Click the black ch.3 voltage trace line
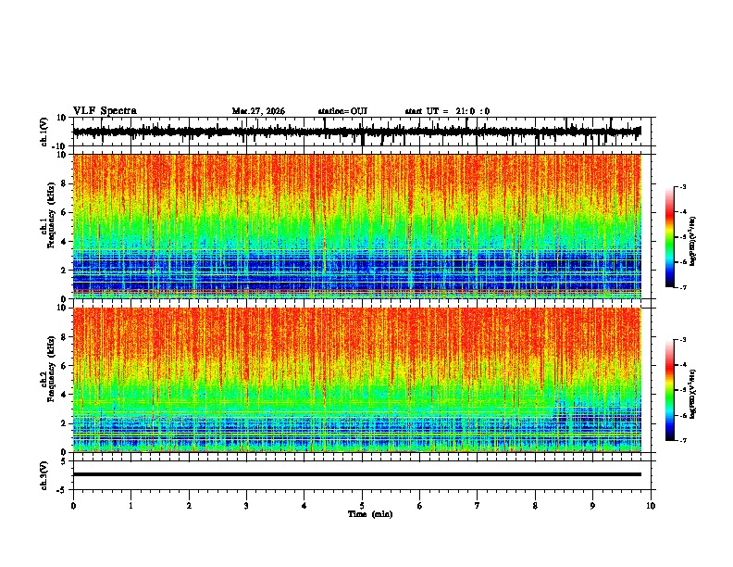This screenshot has width=733, height=567. (x=357, y=474)
